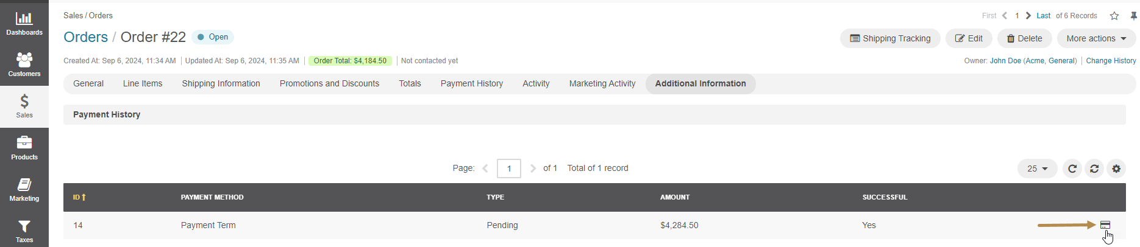Expand the More actions dropdown
The image size is (1140, 247).
(1096, 38)
